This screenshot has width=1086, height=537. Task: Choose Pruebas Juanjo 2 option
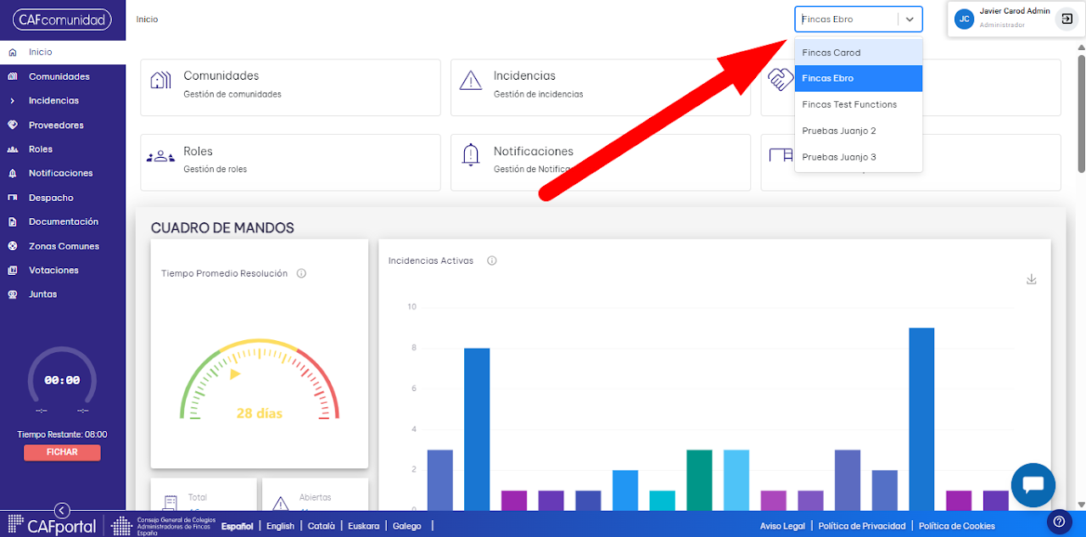(859, 131)
